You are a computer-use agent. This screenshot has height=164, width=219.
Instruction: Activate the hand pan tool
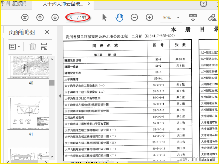point(119,17)
